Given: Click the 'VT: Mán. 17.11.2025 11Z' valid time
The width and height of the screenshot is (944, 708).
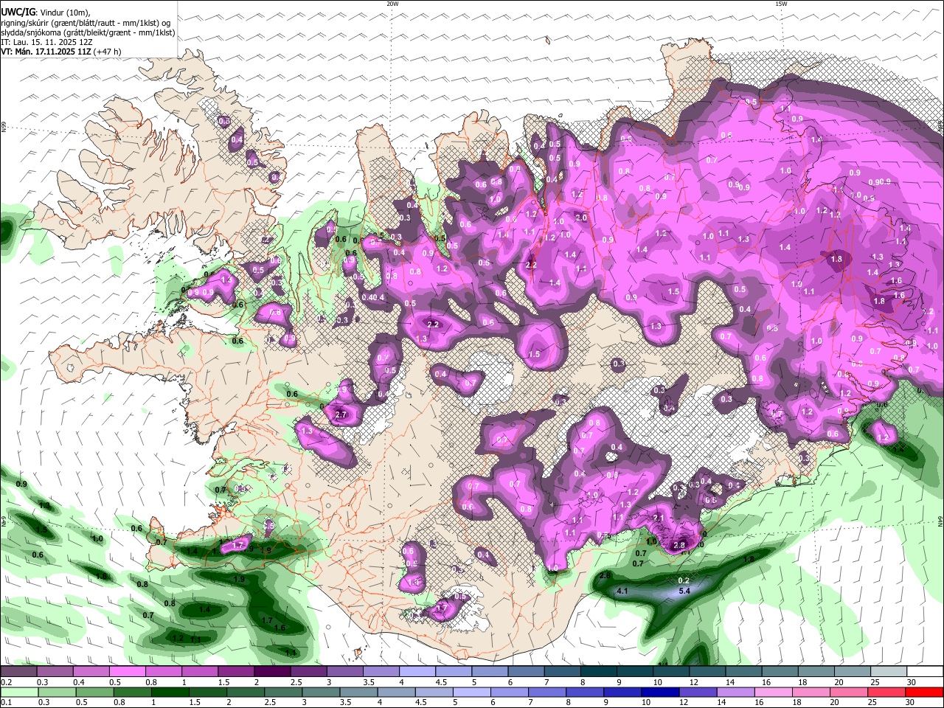Looking at the screenshot, I should pyautogui.click(x=46, y=52).
